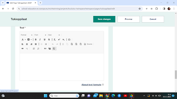
Task: Show hidden system tray icons
Action: pyautogui.click(x=144, y=96)
